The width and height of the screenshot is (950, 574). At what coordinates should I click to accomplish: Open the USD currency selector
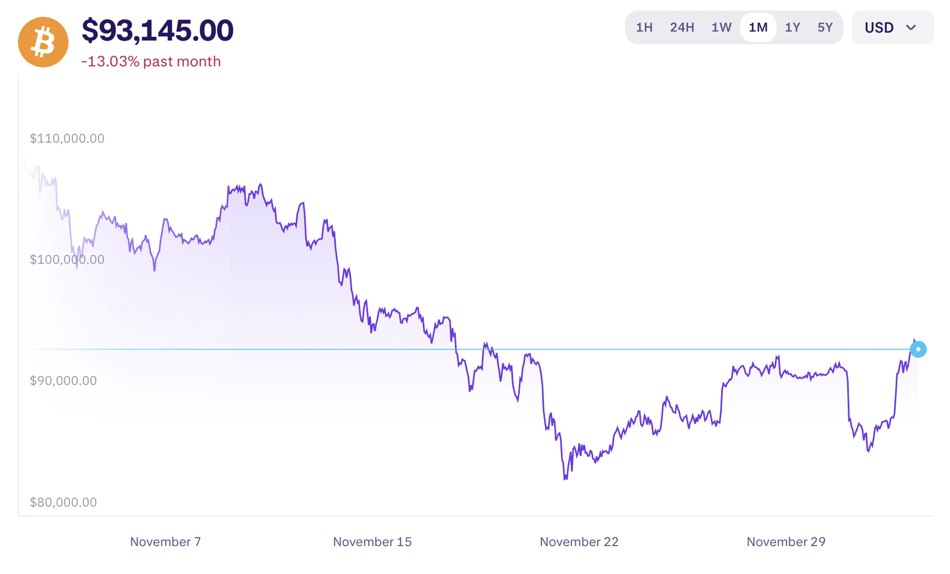tap(879, 27)
